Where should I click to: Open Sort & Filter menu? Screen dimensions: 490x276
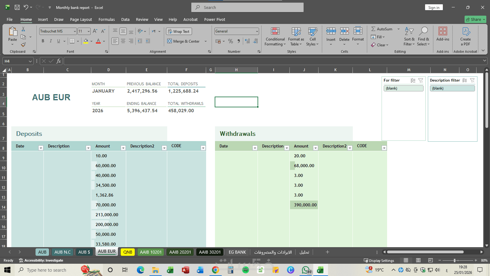[409, 36]
